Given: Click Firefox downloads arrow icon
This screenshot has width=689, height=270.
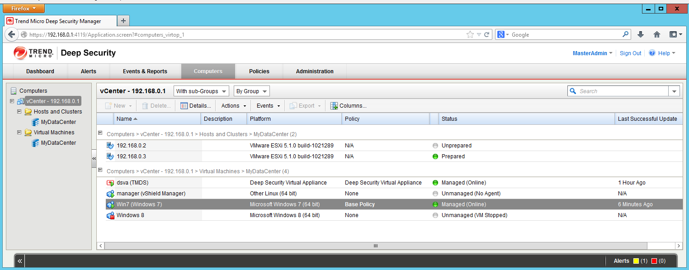Looking at the screenshot, I should [641, 34].
